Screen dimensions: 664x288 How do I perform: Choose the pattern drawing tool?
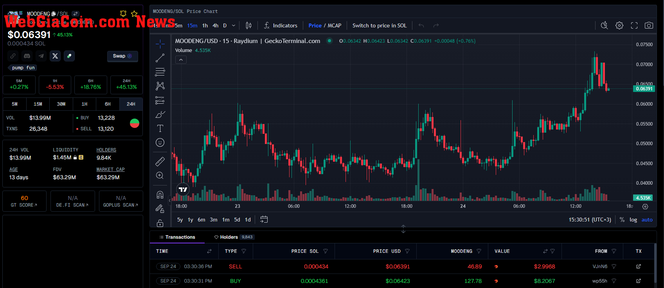click(160, 86)
